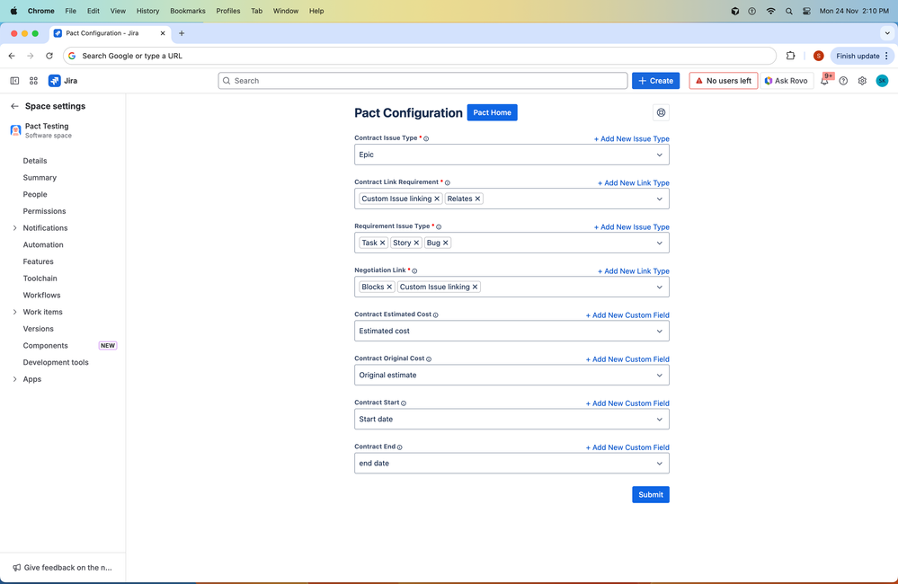Open the Contract End dropdown

tap(511, 464)
